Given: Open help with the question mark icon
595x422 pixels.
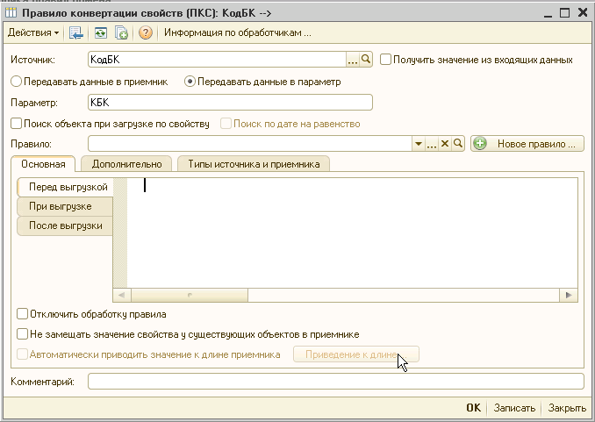Looking at the screenshot, I should (x=146, y=32).
